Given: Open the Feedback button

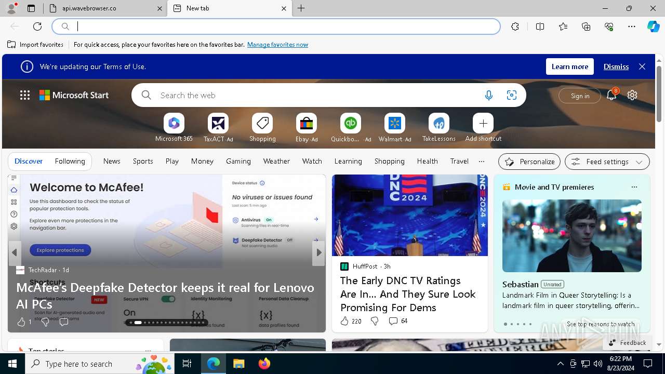Looking at the screenshot, I should tap(627, 342).
